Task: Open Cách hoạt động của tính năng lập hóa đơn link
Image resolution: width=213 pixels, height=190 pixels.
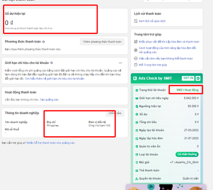Action: tap(167, 50)
